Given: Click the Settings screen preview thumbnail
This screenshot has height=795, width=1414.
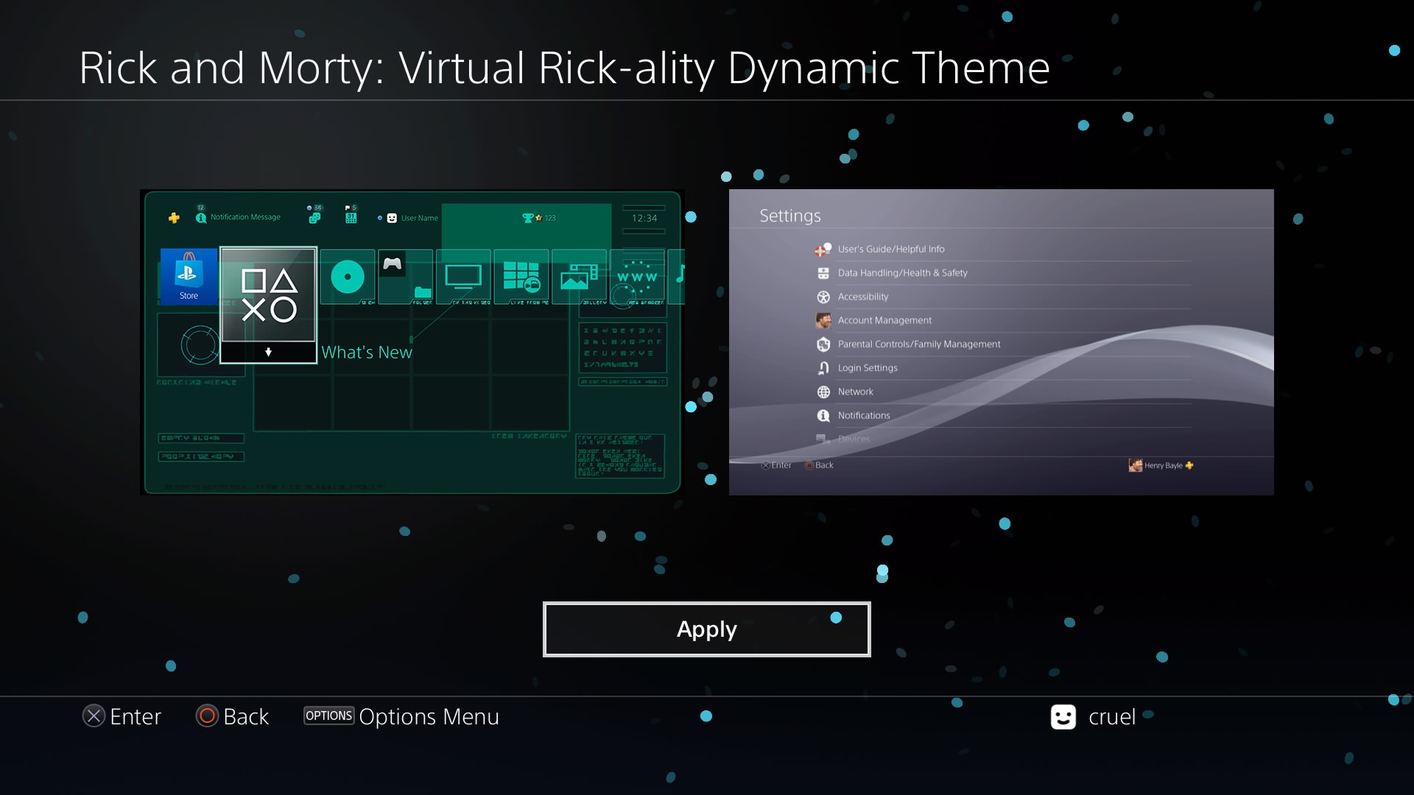Looking at the screenshot, I should click(x=1001, y=342).
